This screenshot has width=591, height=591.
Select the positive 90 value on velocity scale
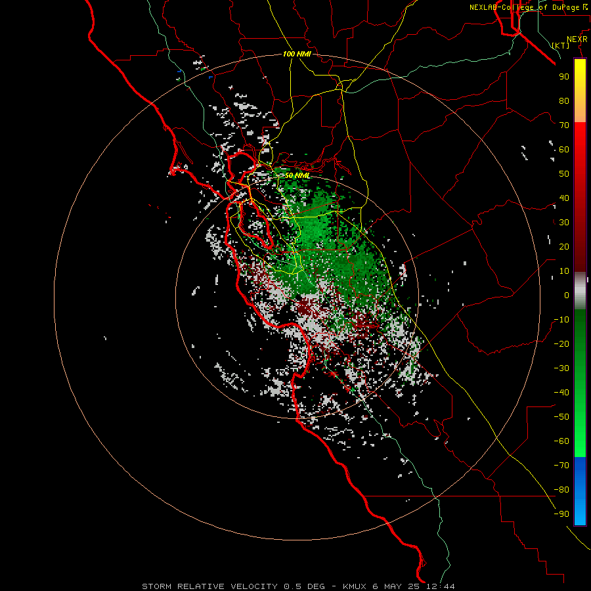pos(564,77)
